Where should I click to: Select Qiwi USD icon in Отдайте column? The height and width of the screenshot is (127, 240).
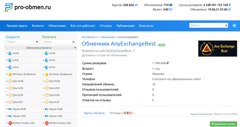point(10,88)
